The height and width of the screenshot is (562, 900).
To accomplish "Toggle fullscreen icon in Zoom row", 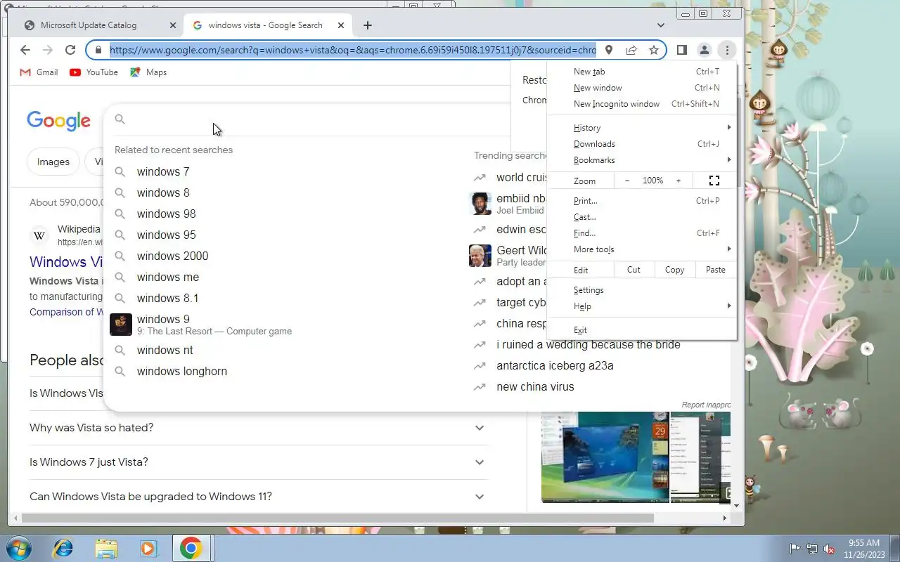I will tap(714, 181).
